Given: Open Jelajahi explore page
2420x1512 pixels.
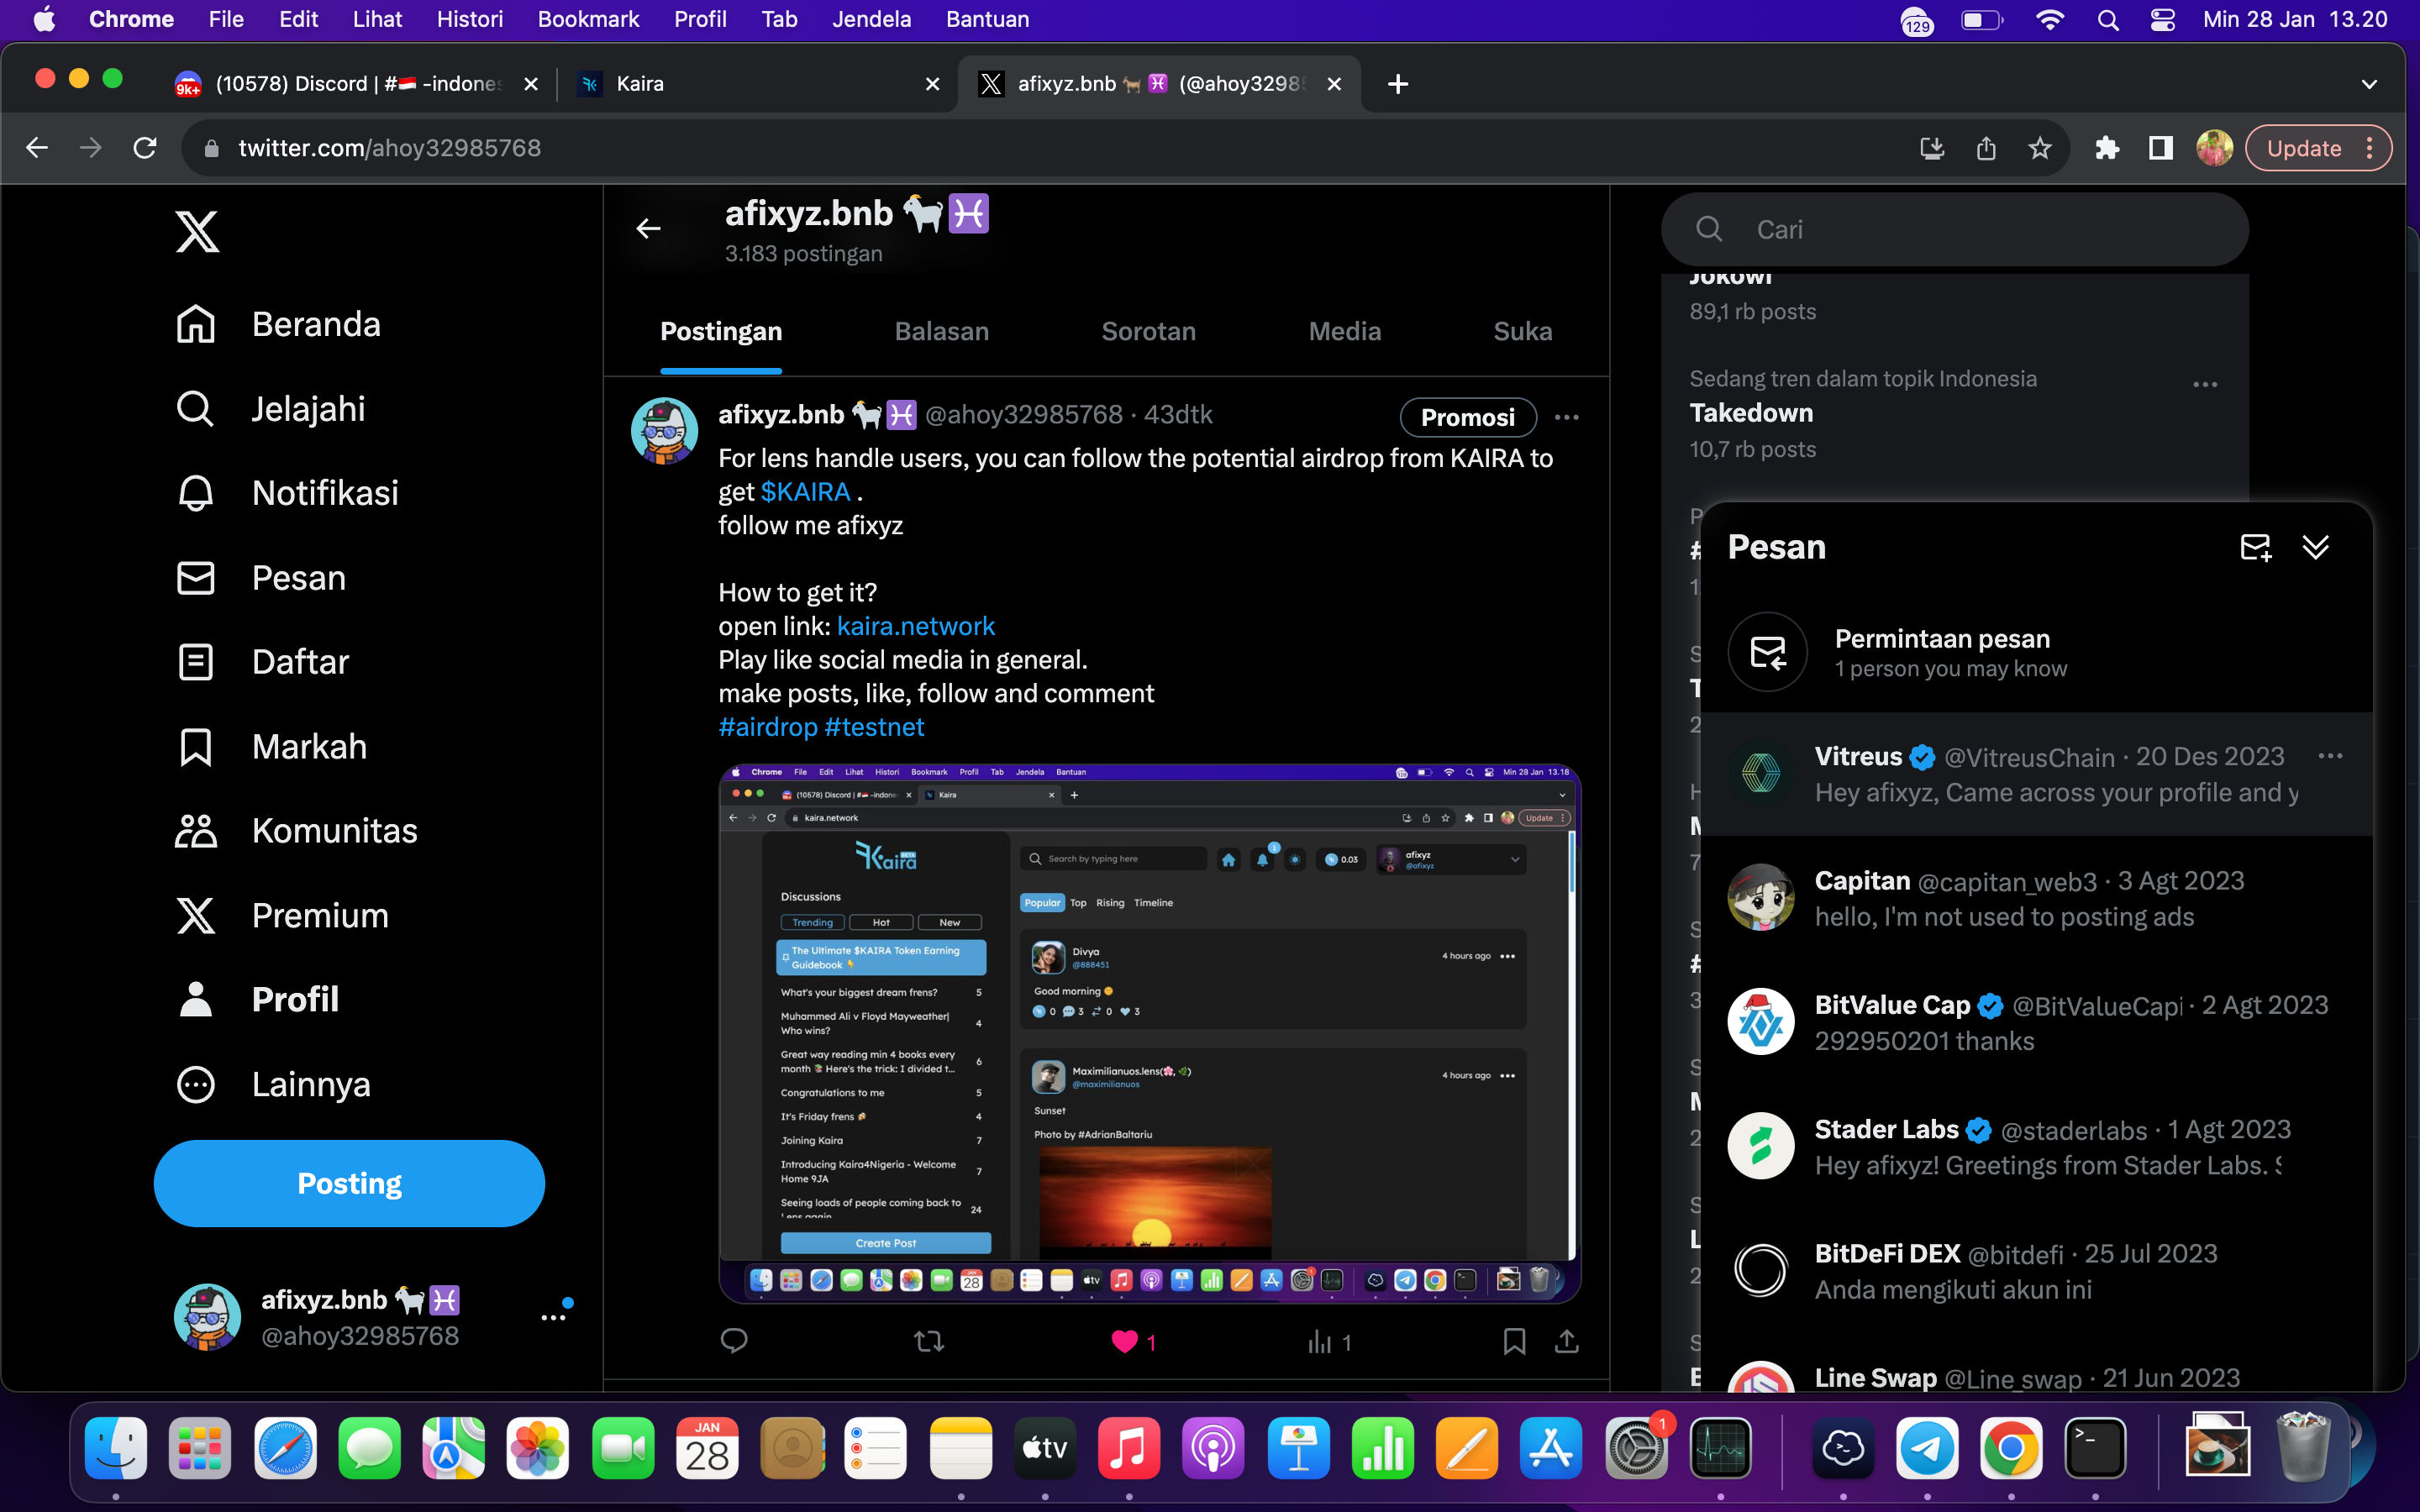Looking at the screenshot, I should coord(270,408).
